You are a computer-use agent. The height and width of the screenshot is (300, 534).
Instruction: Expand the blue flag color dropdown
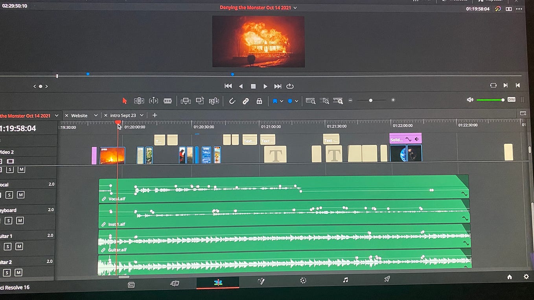pyautogui.click(x=282, y=101)
